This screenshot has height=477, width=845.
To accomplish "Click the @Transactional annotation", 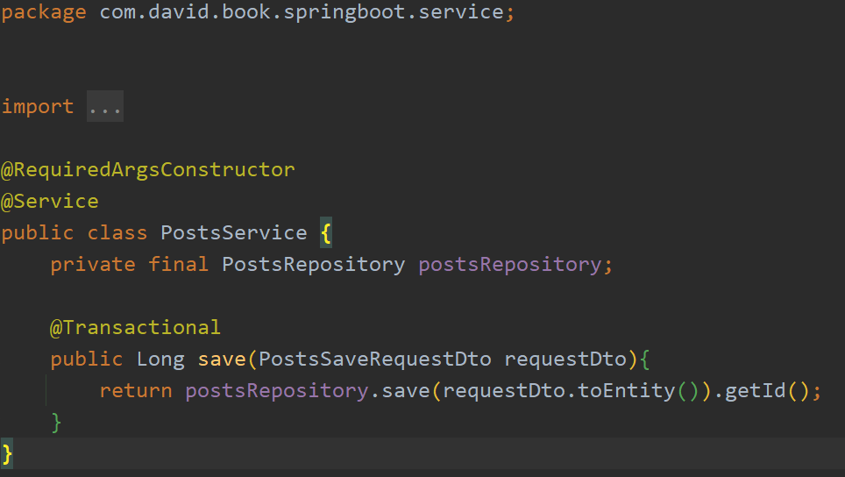I will [x=135, y=327].
